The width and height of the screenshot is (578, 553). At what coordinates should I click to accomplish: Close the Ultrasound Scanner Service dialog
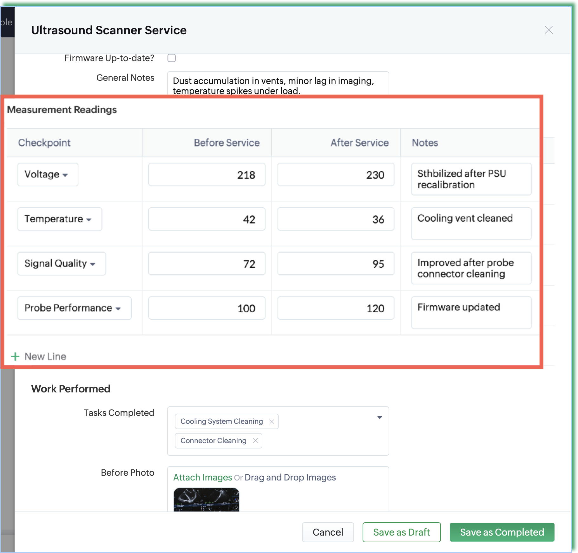(548, 30)
